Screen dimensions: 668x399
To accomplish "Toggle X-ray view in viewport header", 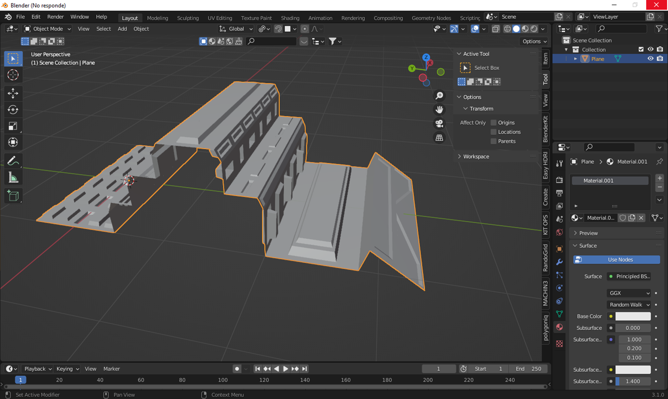I will point(495,29).
